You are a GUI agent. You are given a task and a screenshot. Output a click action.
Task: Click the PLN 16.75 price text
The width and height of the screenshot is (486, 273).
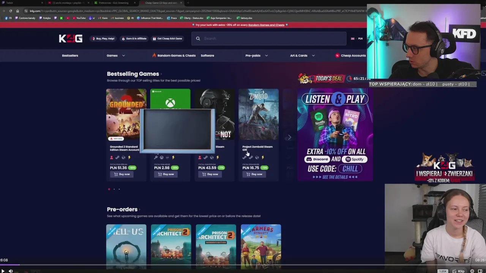point(251,168)
